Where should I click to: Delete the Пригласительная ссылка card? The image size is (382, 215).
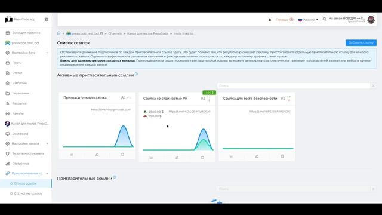(x=122, y=154)
